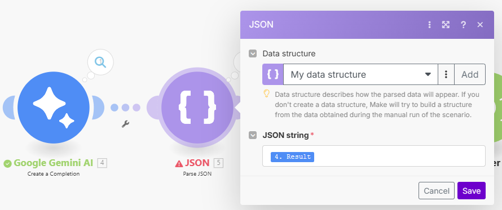
Task: Toggle the Data structure section checkbox
Action: coord(253,53)
